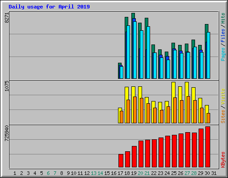Select the red KBytes bar for day 25
The image size is (228, 178).
[174, 151]
